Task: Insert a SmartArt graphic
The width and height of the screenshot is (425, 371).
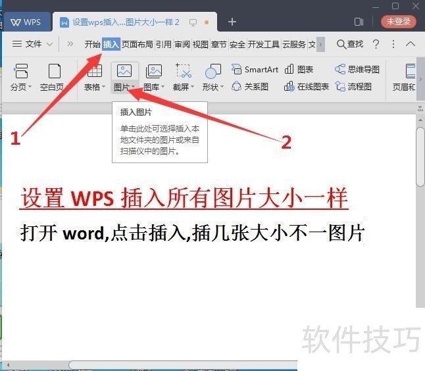Action: pyautogui.click(x=255, y=69)
